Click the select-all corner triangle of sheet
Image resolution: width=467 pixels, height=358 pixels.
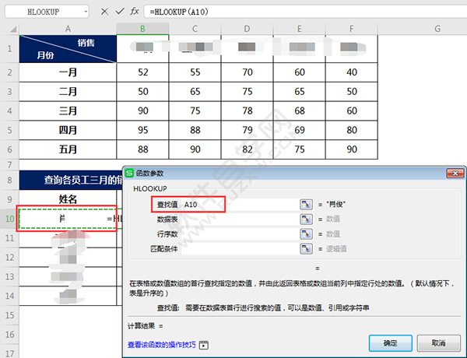coord(13,29)
